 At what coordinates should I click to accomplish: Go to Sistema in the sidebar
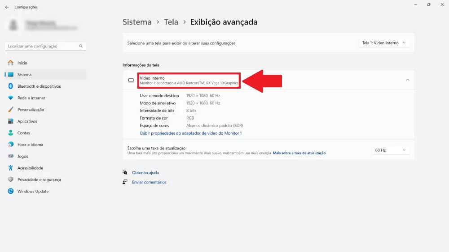pos(24,75)
